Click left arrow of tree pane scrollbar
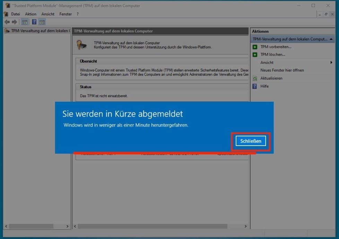The image size is (339, 239). tap(6, 226)
